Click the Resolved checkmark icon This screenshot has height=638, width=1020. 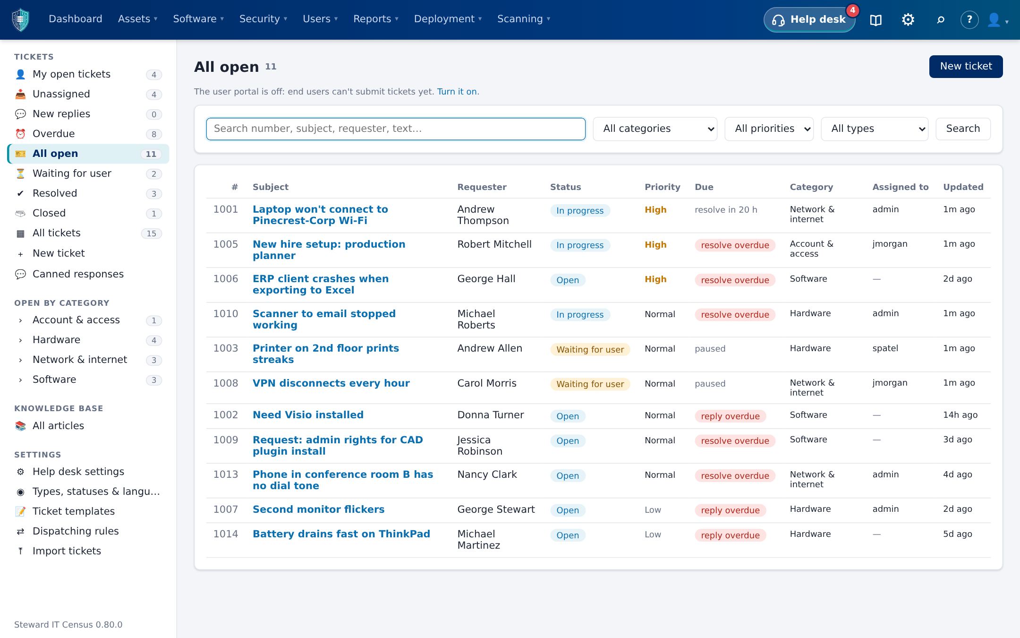tap(20, 193)
